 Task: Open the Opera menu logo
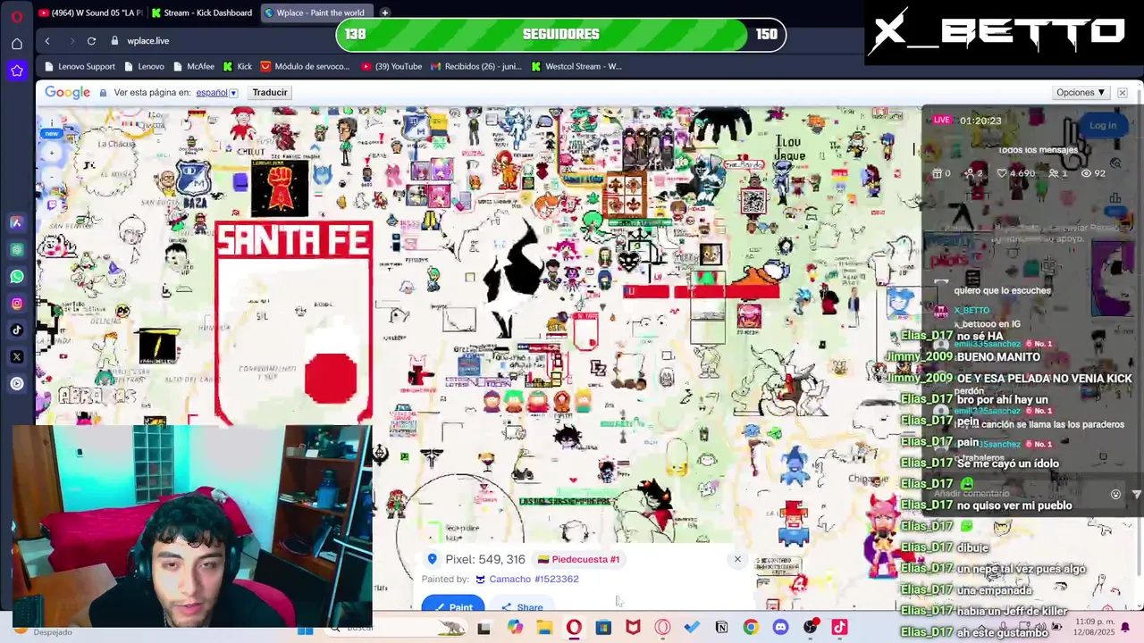pyautogui.click(x=17, y=16)
